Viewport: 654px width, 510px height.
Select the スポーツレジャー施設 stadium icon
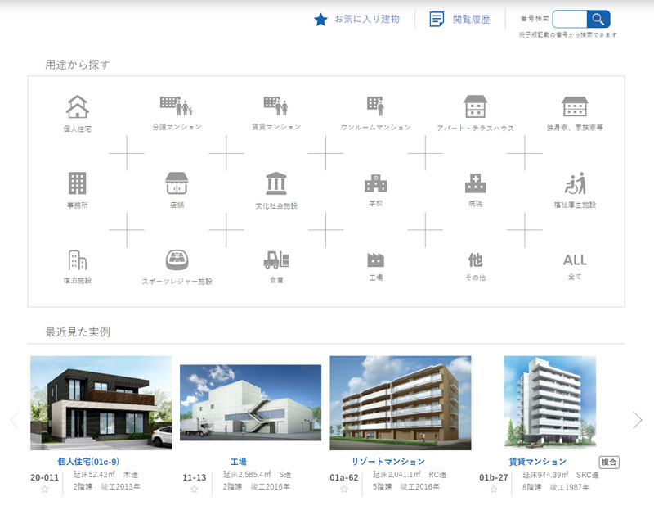(x=177, y=260)
